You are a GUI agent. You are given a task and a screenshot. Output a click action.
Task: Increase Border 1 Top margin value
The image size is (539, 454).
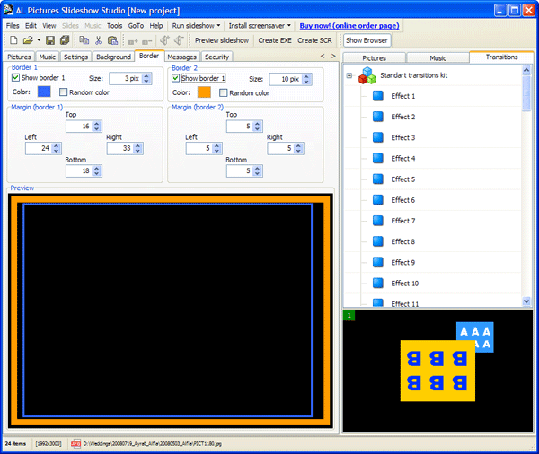97,124
